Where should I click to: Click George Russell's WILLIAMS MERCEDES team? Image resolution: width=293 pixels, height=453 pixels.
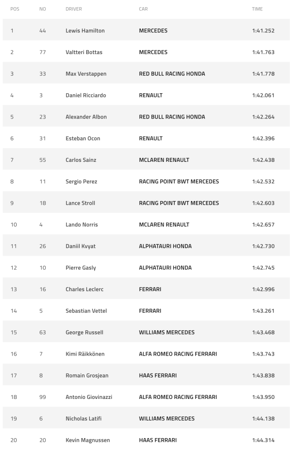[167, 333]
